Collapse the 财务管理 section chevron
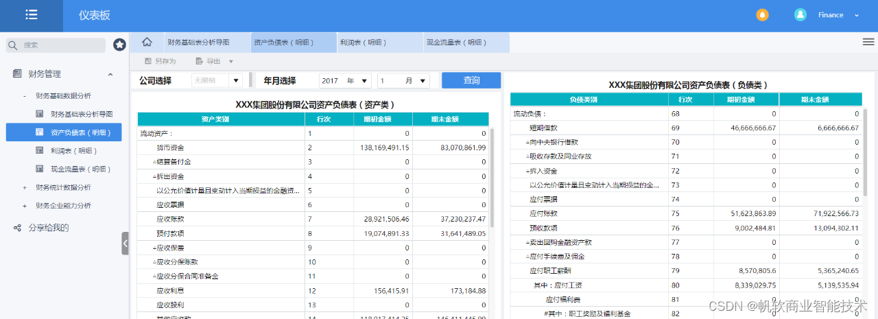 110,74
